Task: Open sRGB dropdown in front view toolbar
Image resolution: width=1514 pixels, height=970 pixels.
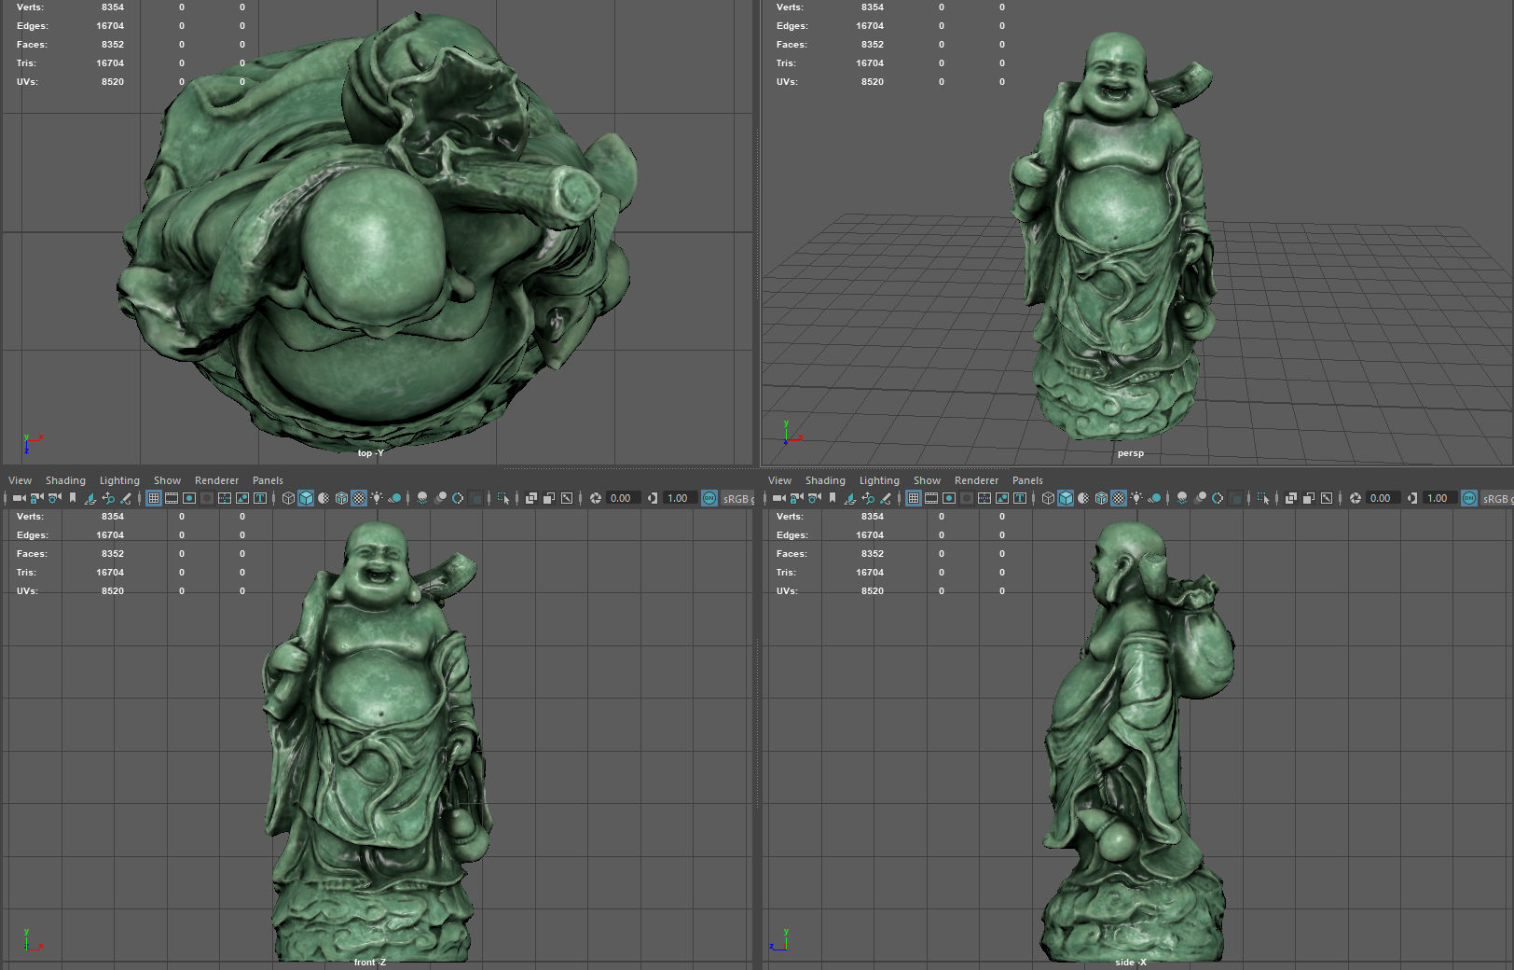Action: point(738,498)
